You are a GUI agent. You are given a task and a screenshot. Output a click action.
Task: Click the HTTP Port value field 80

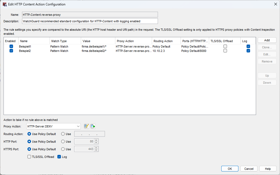tap(84, 141)
